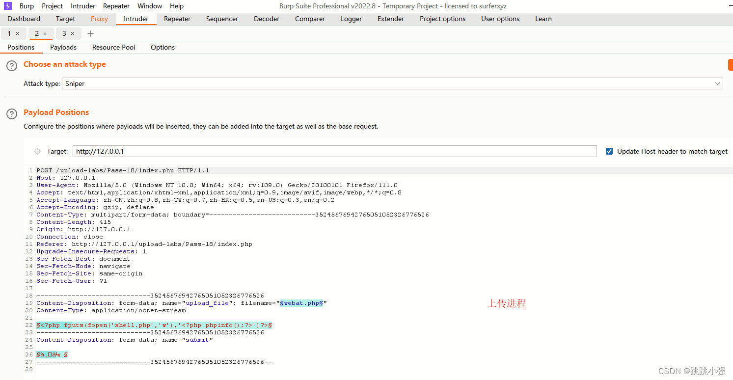Open the Project menu
This screenshot has width=733, height=380.
tap(52, 6)
